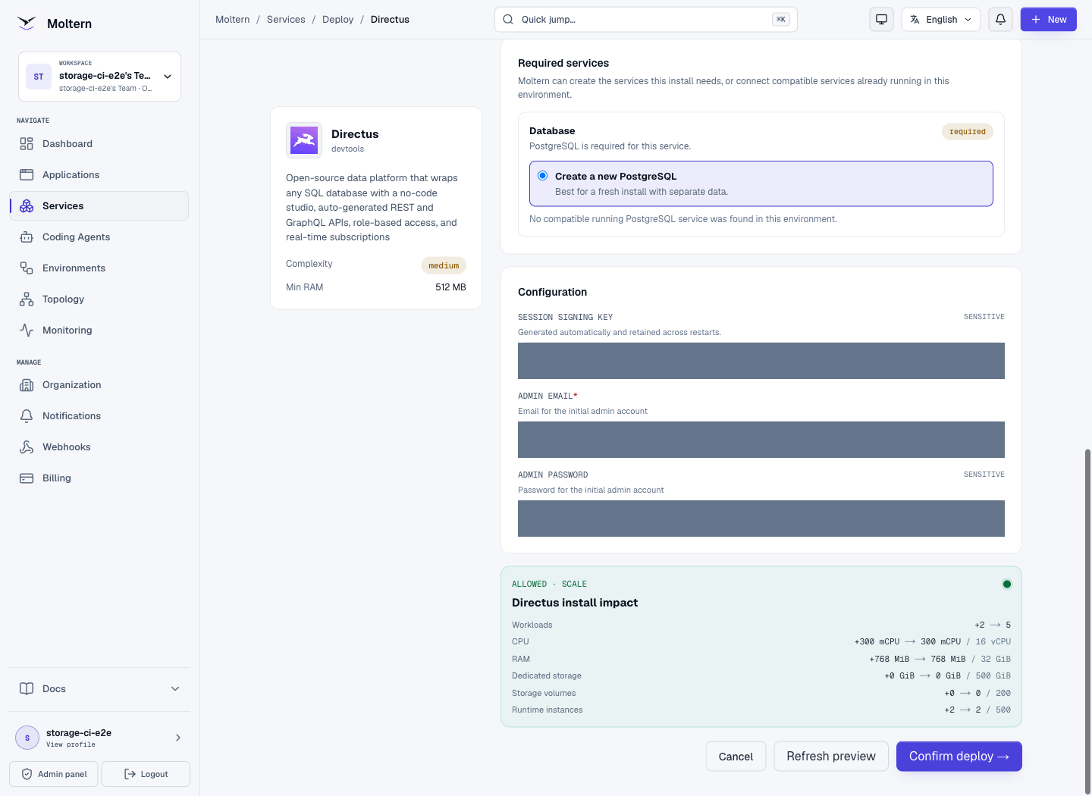Image resolution: width=1092 pixels, height=796 pixels.
Task: Click Moltern breadcrumb link
Action: coord(233,20)
